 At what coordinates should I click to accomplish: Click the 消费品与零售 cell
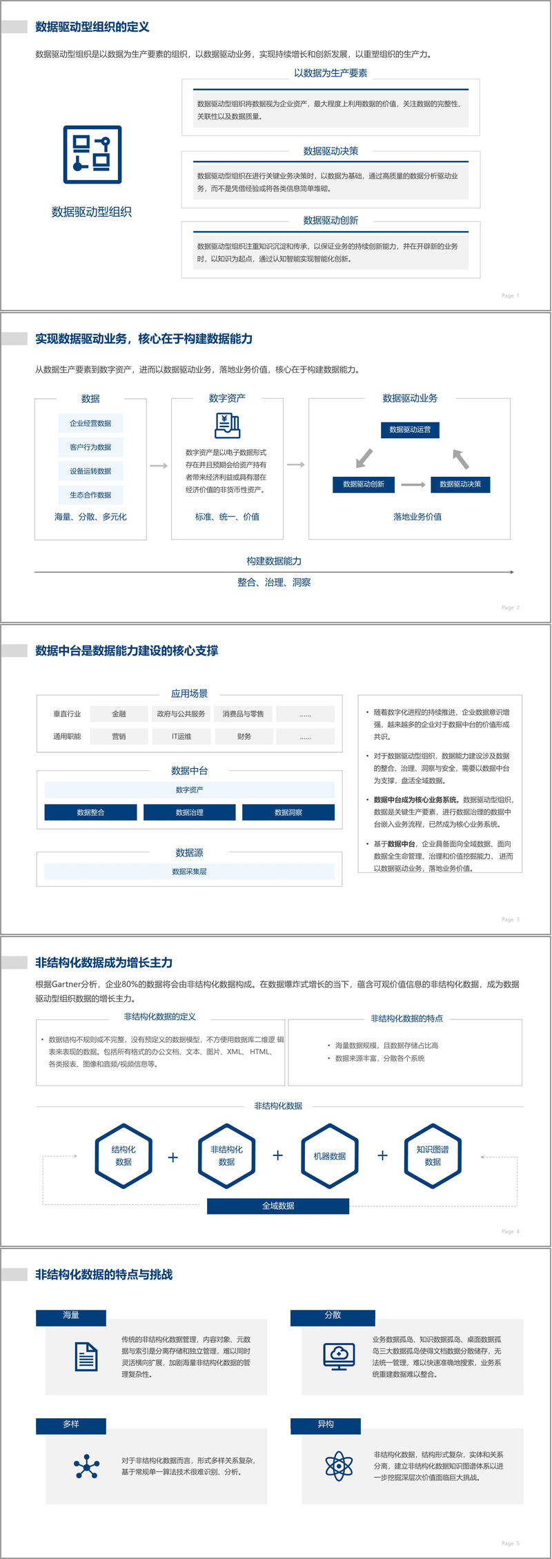(x=244, y=714)
